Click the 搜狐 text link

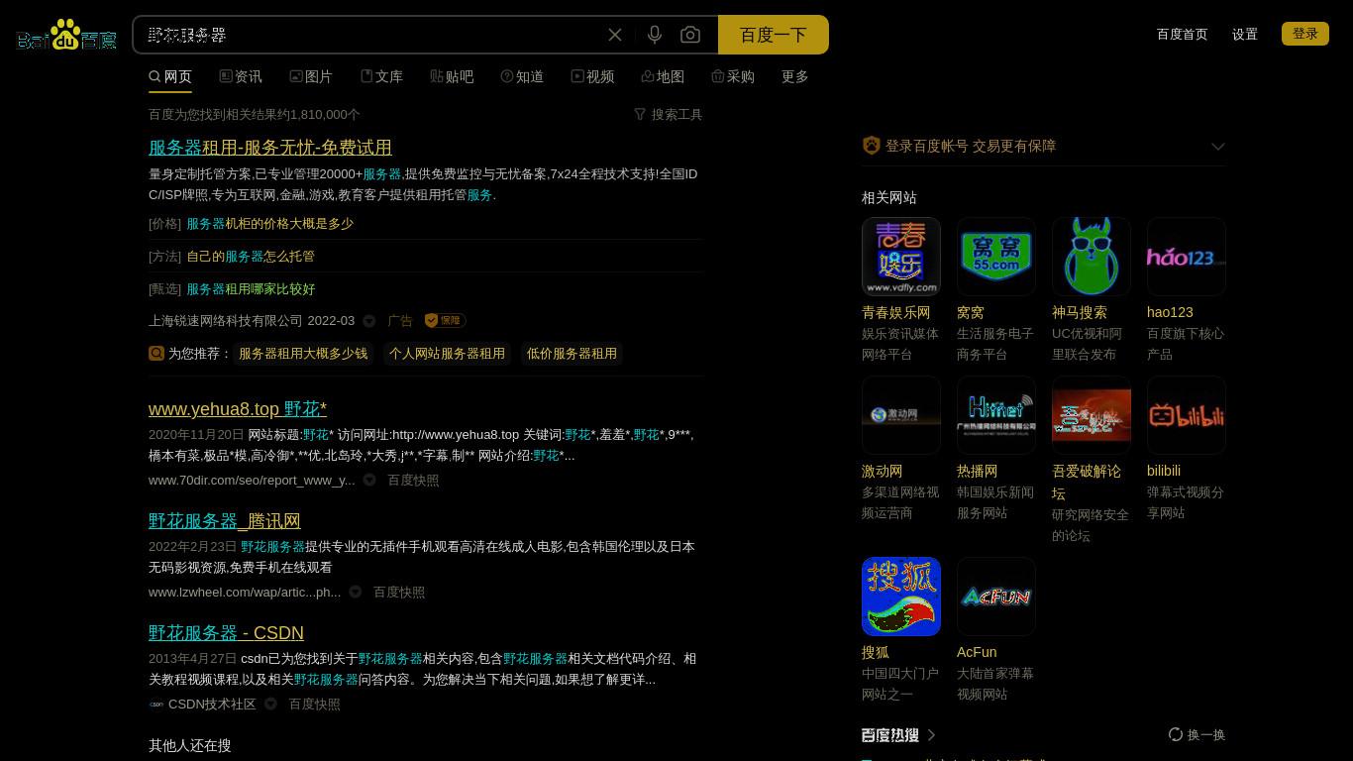876,652
